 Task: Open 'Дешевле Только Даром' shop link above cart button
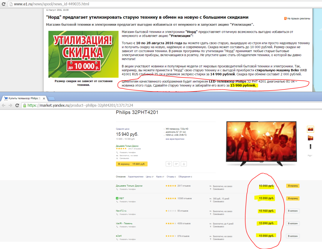(x=127, y=146)
